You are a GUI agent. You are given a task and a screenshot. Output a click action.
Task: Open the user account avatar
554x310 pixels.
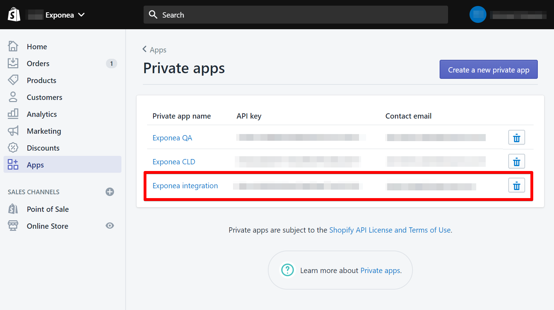pos(478,14)
